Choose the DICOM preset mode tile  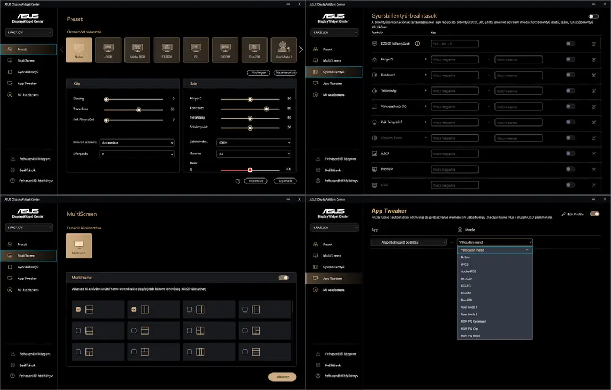(x=225, y=50)
